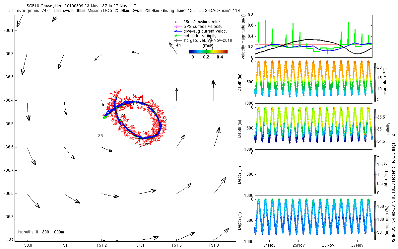Viewport: 398px width, 249px height.
Task: Click the day marker "28" left of the track
Action: coord(100,136)
